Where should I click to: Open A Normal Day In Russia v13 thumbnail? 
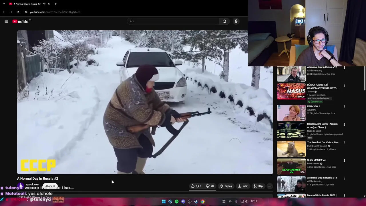click(291, 184)
